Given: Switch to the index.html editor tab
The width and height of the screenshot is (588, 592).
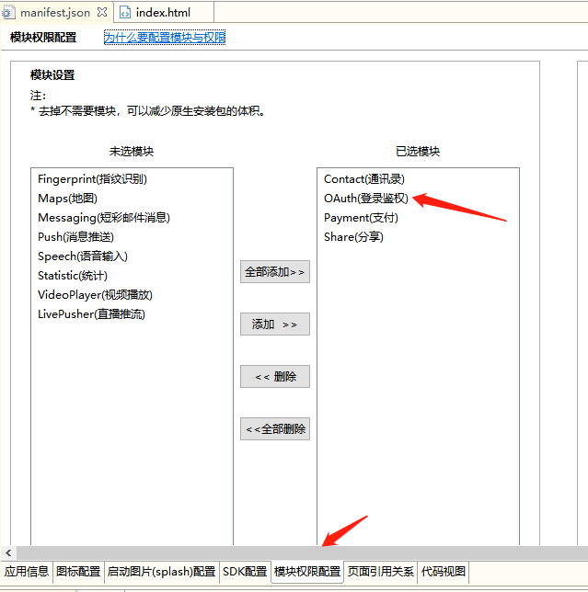Looking at the screenshot, I should tap(164, 13).
